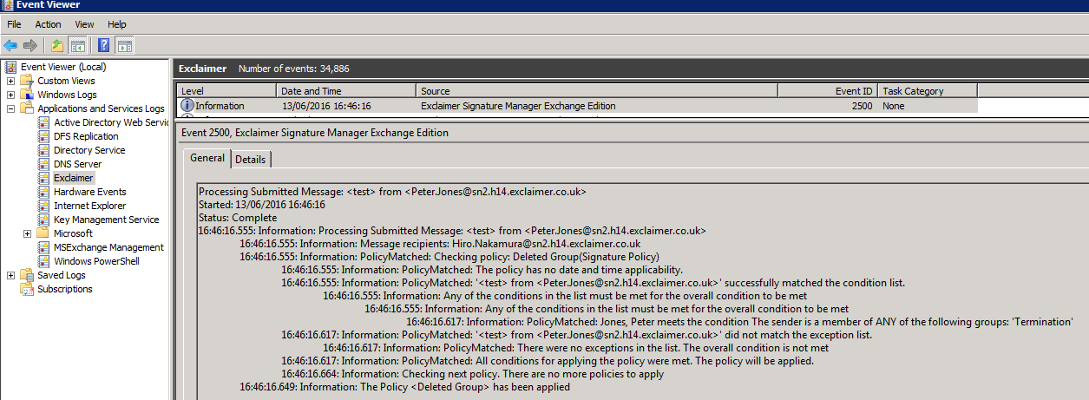Viewport: 1089px width, 400px height.
Task: Toggle the Show/Hide Action Pane icon
Action: click(x=124, y=45)
